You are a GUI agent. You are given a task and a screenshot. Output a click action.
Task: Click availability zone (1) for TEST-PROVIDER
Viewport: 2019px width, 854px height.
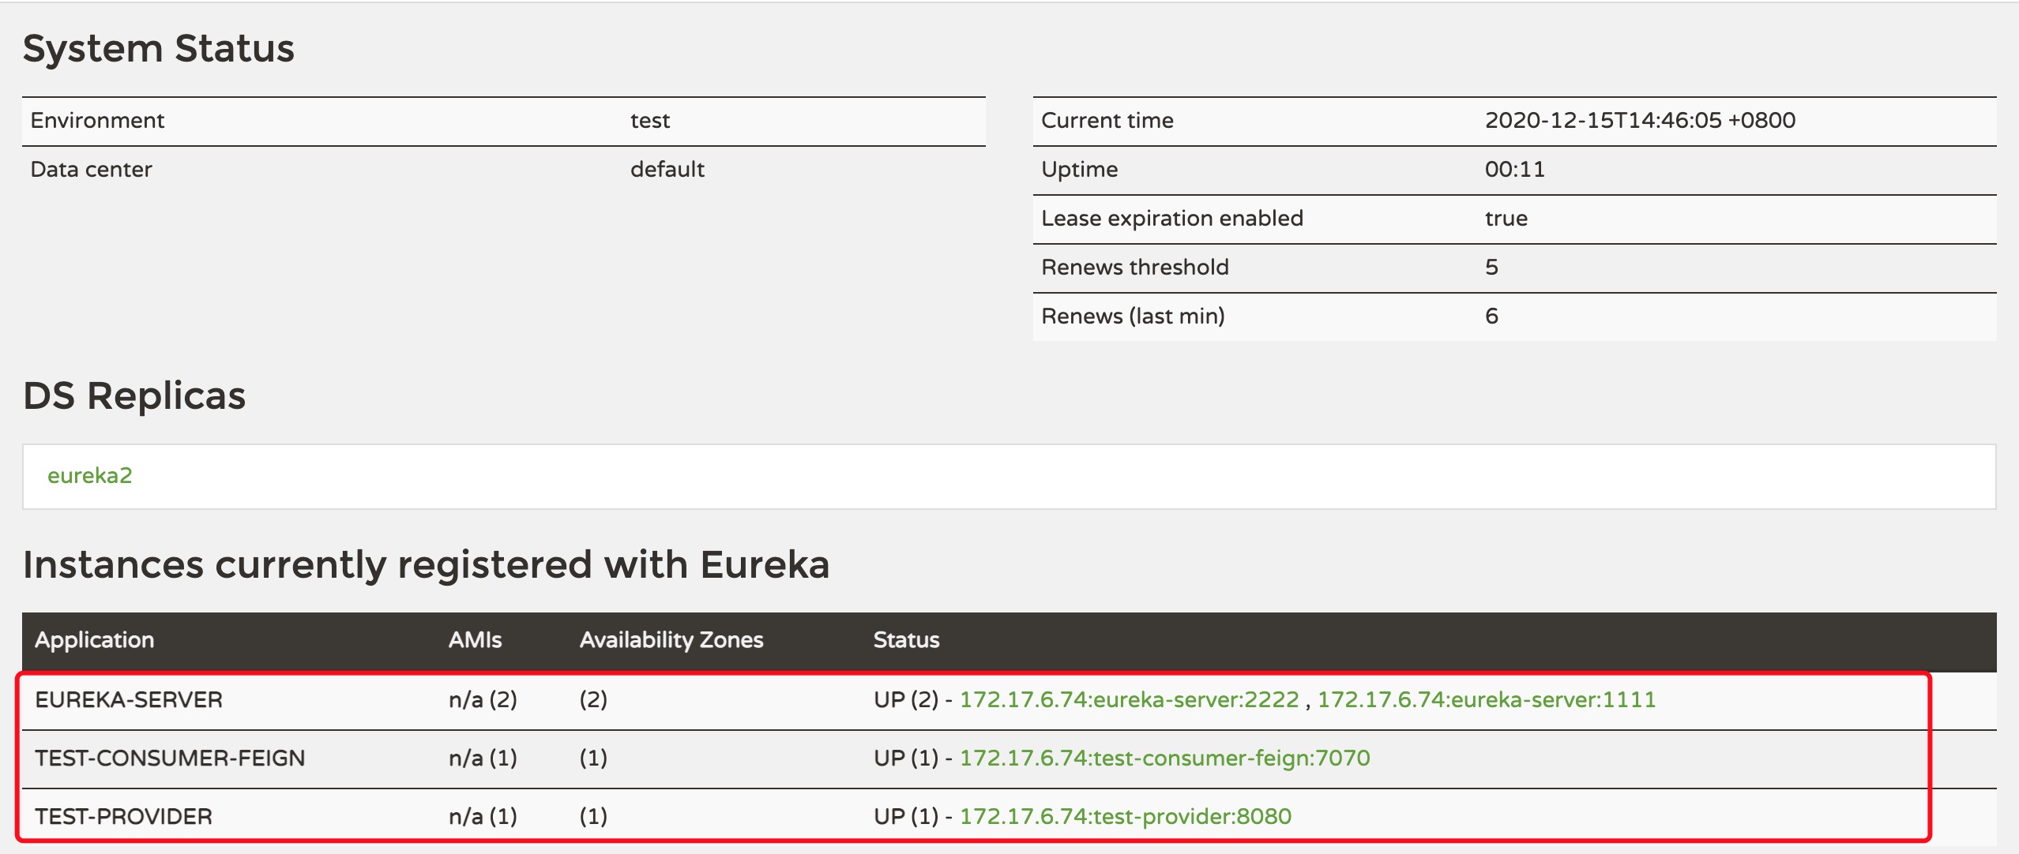(593, 816)
